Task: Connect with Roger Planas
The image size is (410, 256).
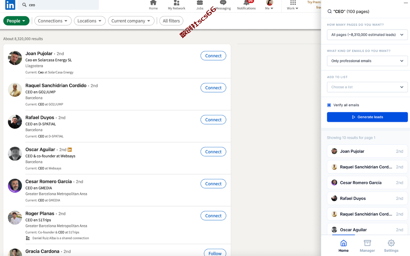Action: point(213,216)
